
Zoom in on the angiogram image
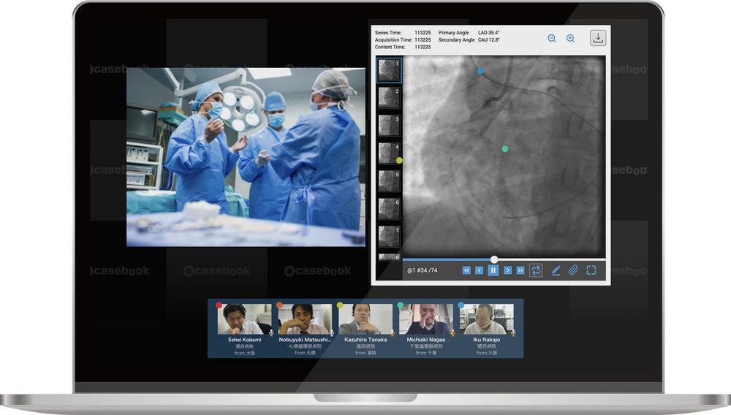pos(571,39)
